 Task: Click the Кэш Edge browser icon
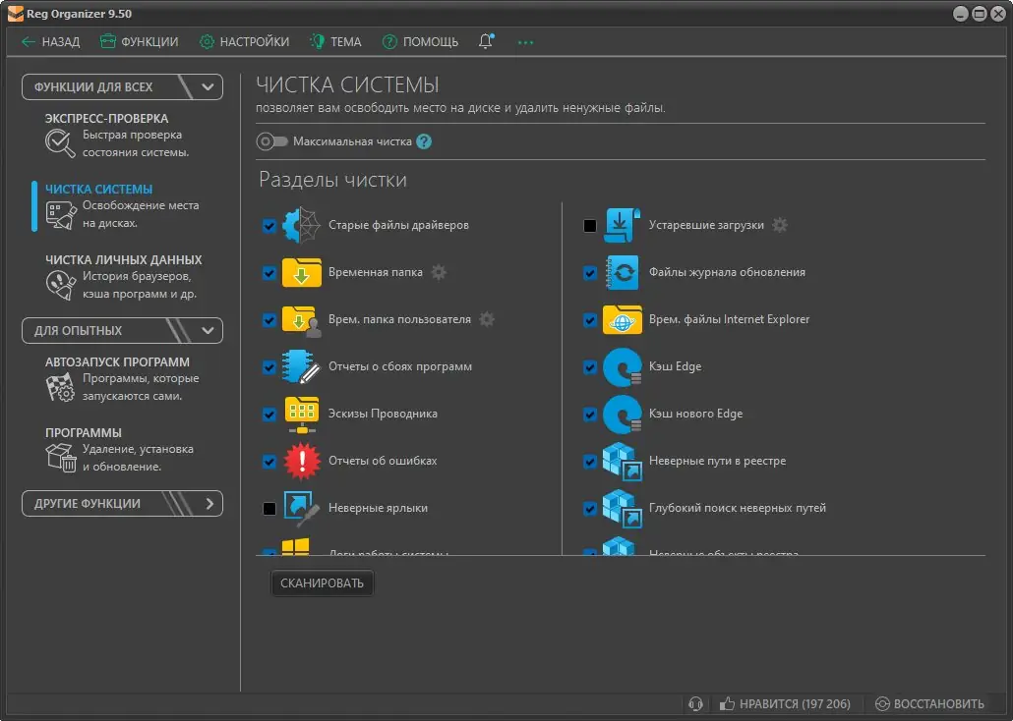tap(623, 366)
